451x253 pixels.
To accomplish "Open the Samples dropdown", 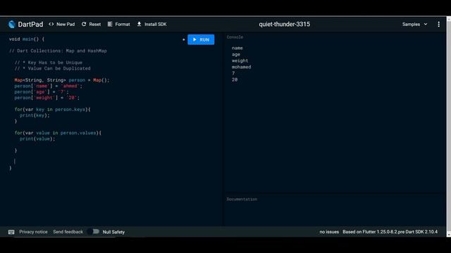I will pyautogui.click(x=415, y=25).
